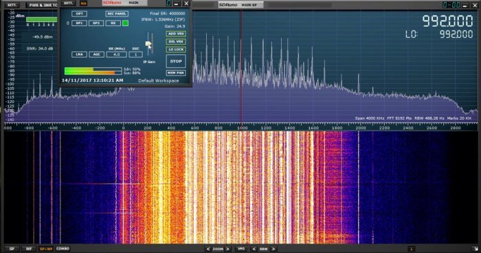The image size is (481, 253).
Task: Click the 1000 mark on frequency scale
Action: 242,128
